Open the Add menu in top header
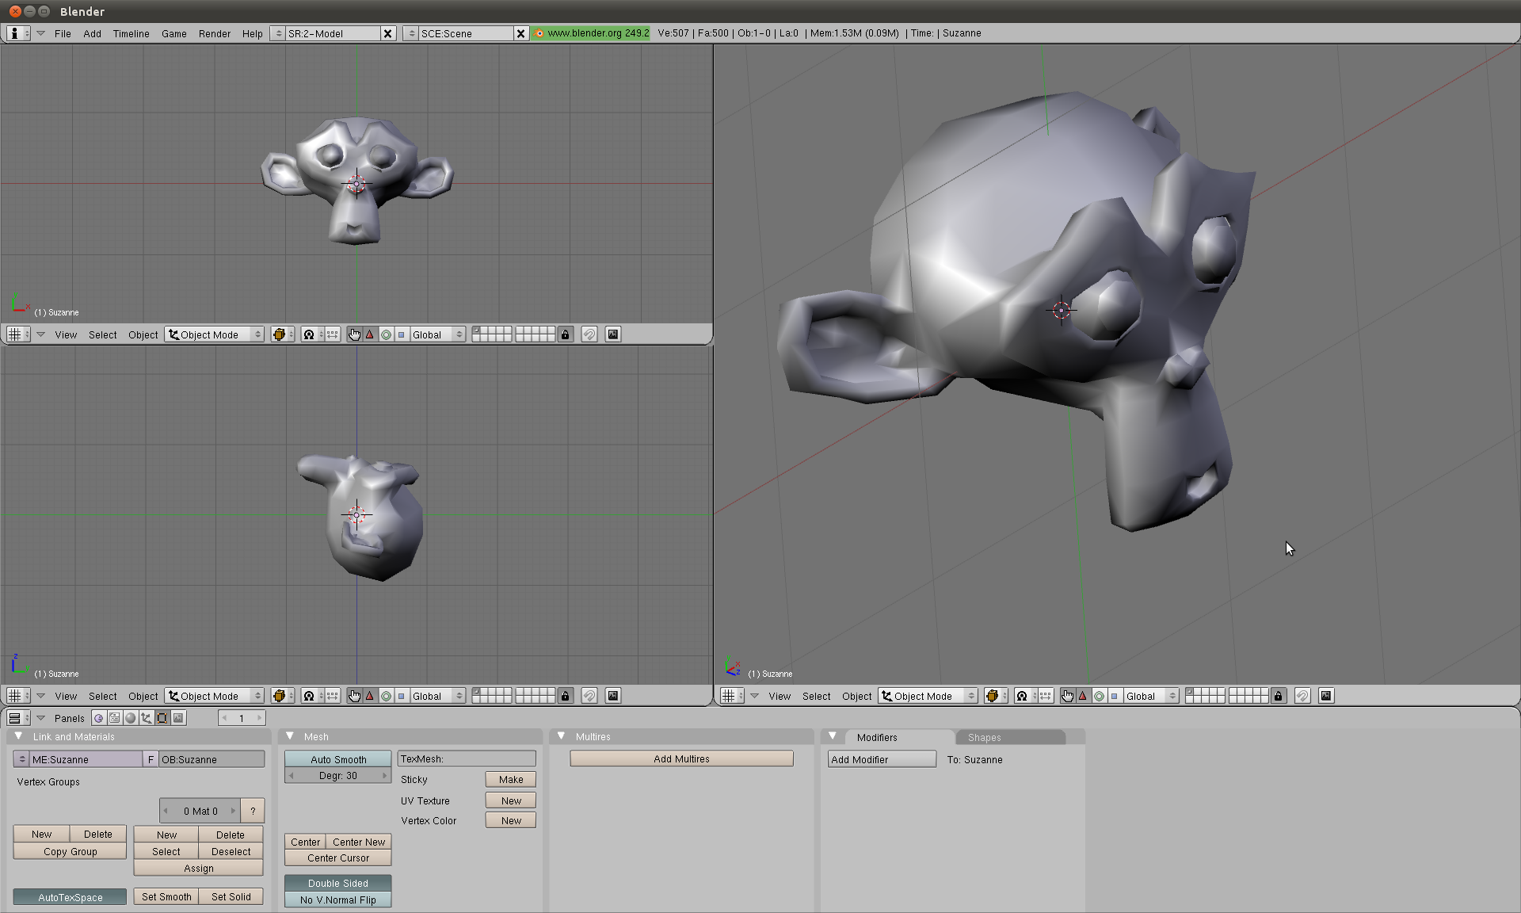The width and height of the screenshot is (1521, 913). tap(92, 33)
